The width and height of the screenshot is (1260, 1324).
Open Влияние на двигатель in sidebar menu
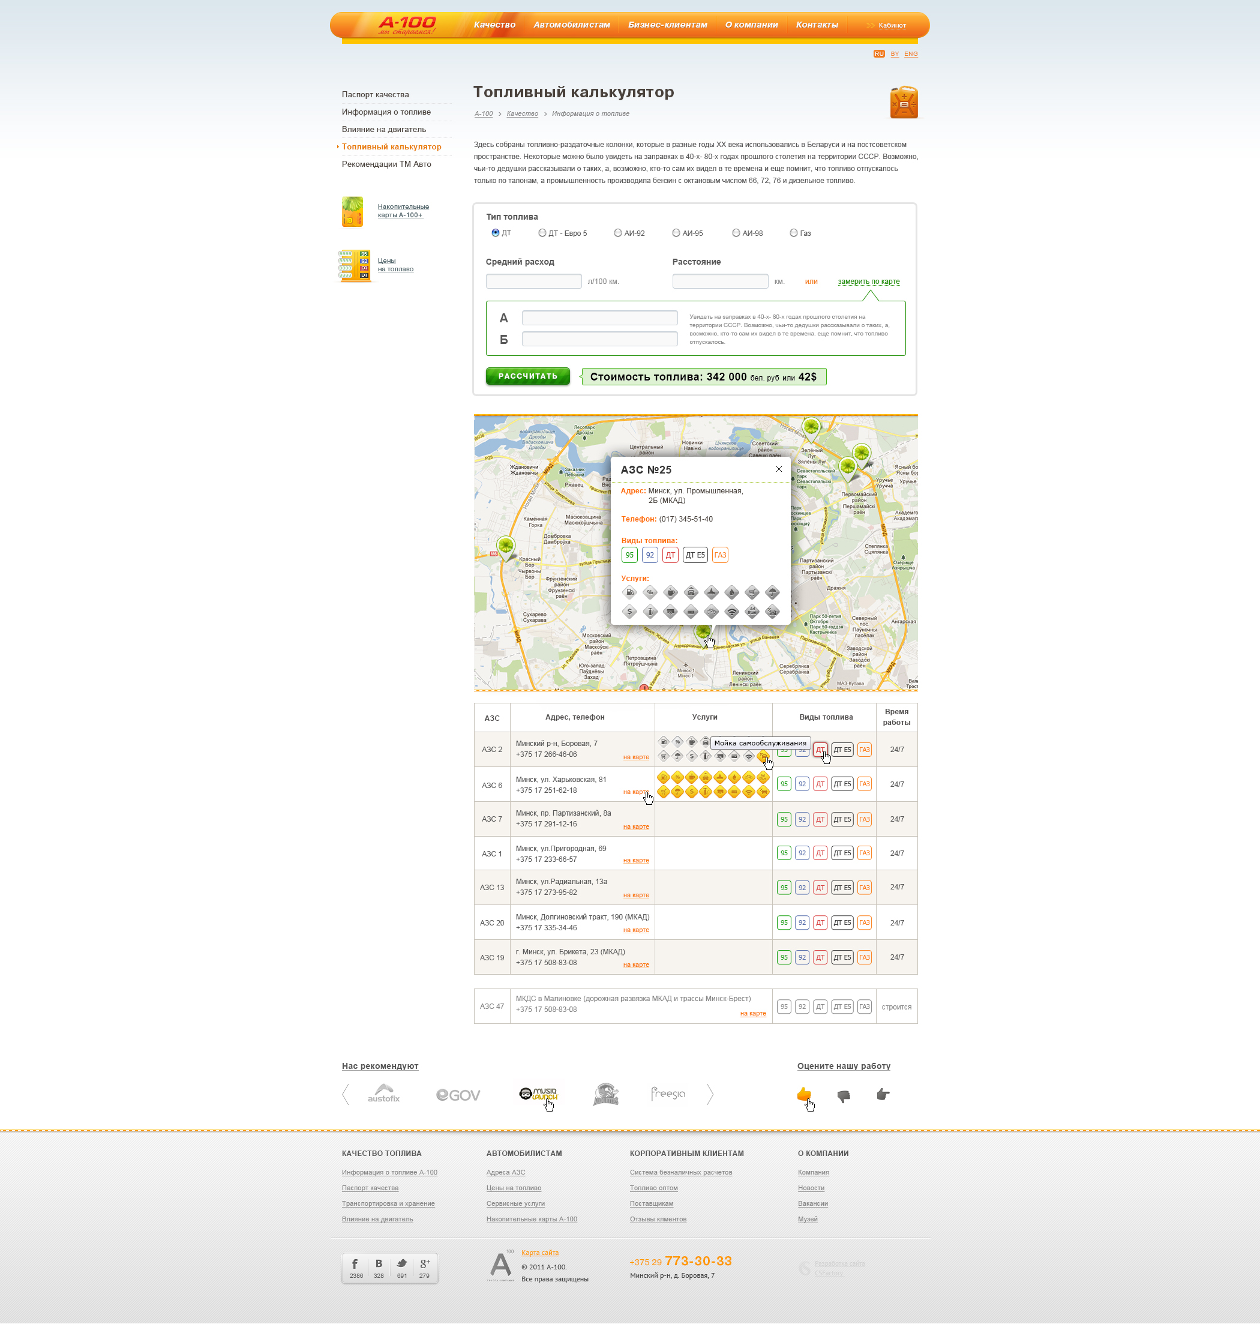[x=383, y=130]
